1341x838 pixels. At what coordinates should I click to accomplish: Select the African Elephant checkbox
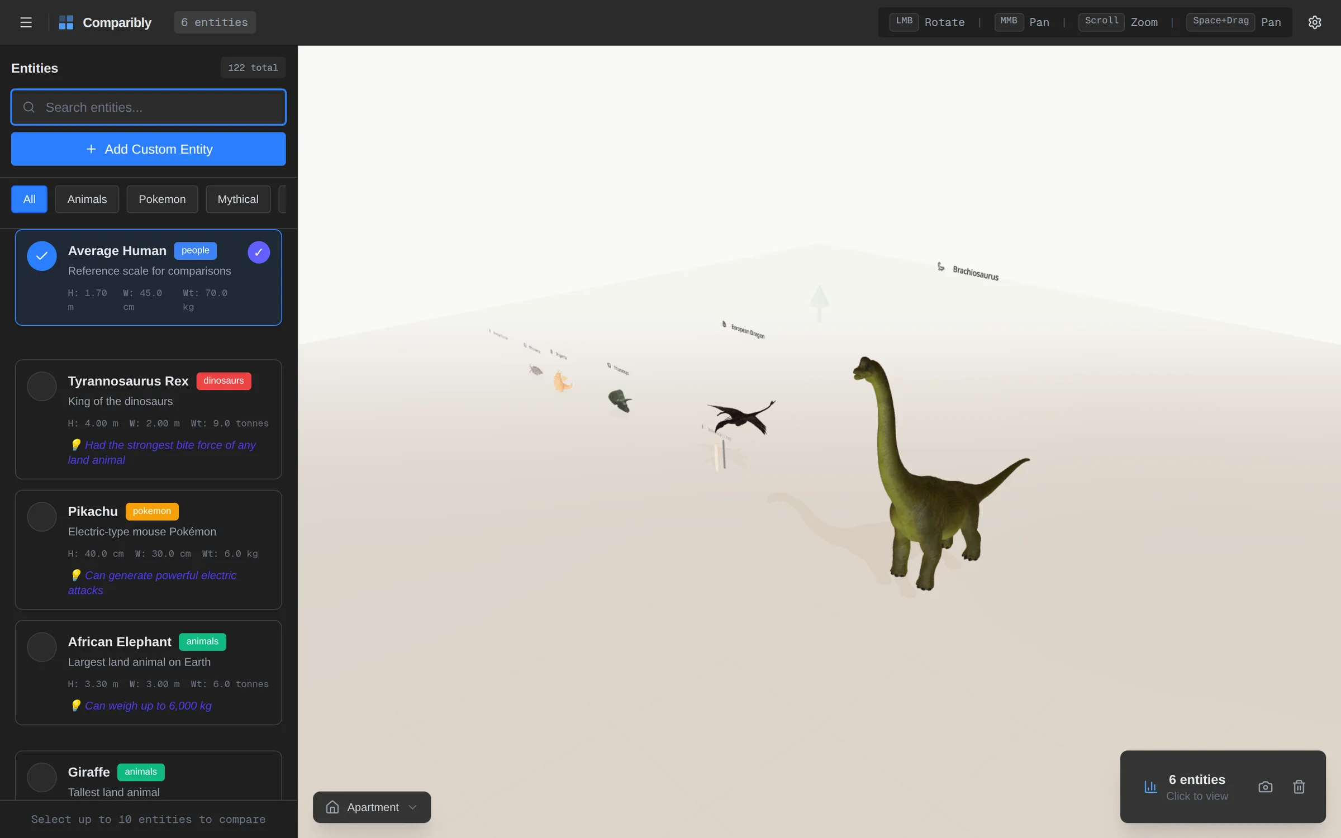point(42,647)
